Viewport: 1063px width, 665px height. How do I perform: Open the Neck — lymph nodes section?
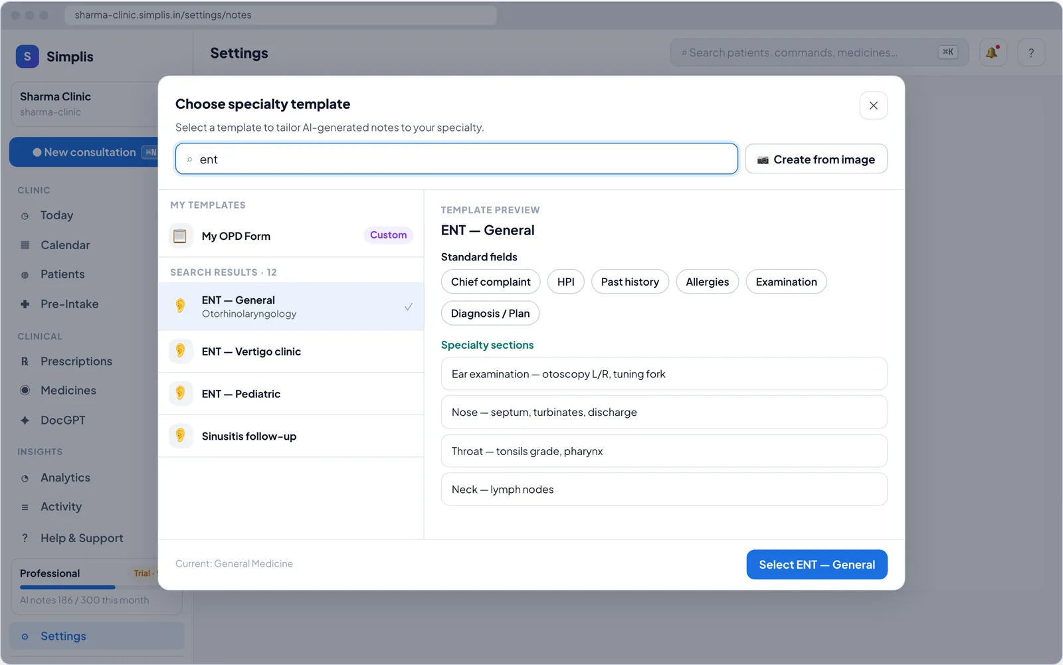[x=664, y=490]
